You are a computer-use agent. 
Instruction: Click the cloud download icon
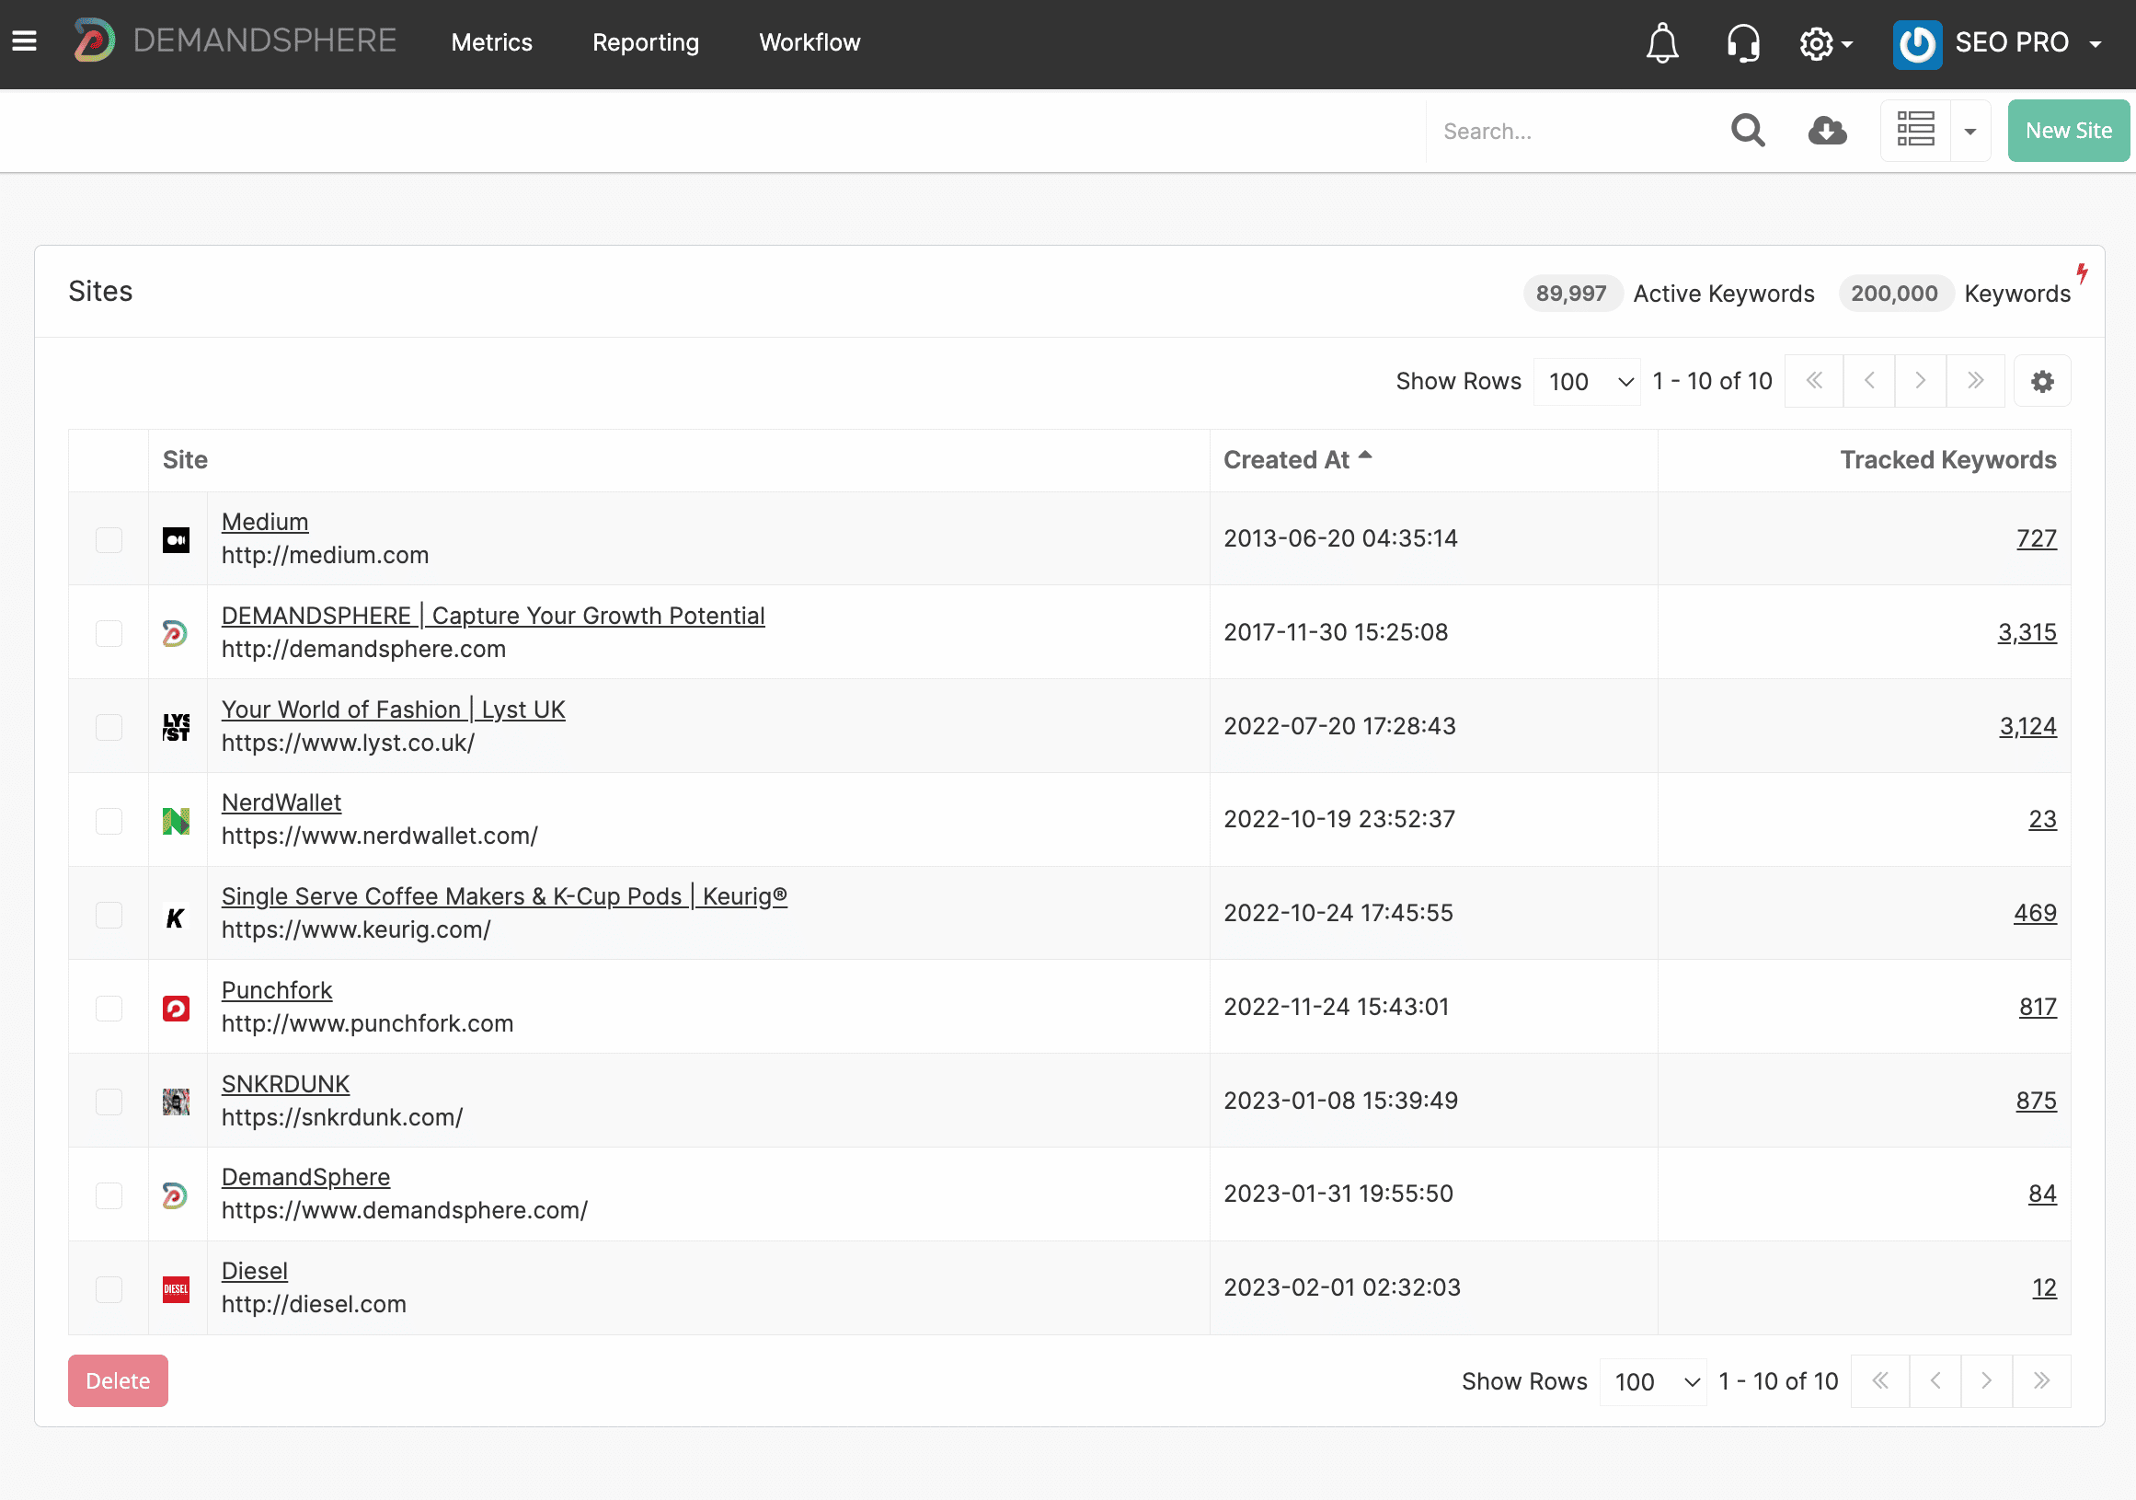click(1827, 131)
